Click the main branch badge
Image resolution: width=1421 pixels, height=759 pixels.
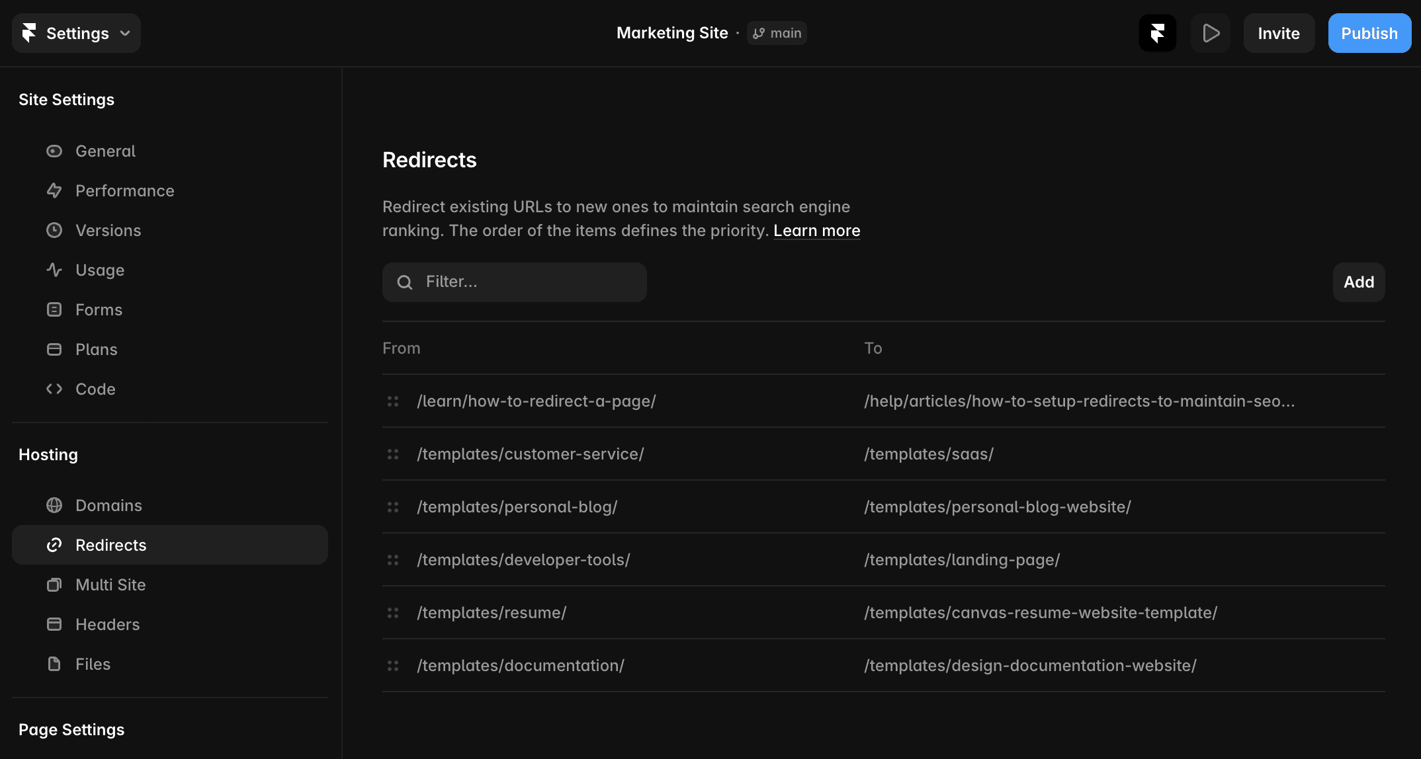tap(777, 33)
